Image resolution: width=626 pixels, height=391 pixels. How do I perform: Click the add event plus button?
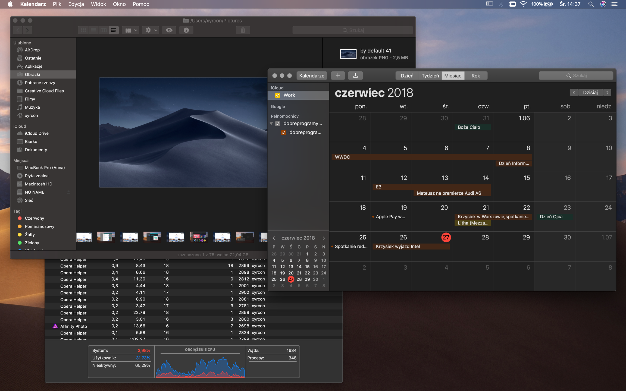click(x=337, y=76)
